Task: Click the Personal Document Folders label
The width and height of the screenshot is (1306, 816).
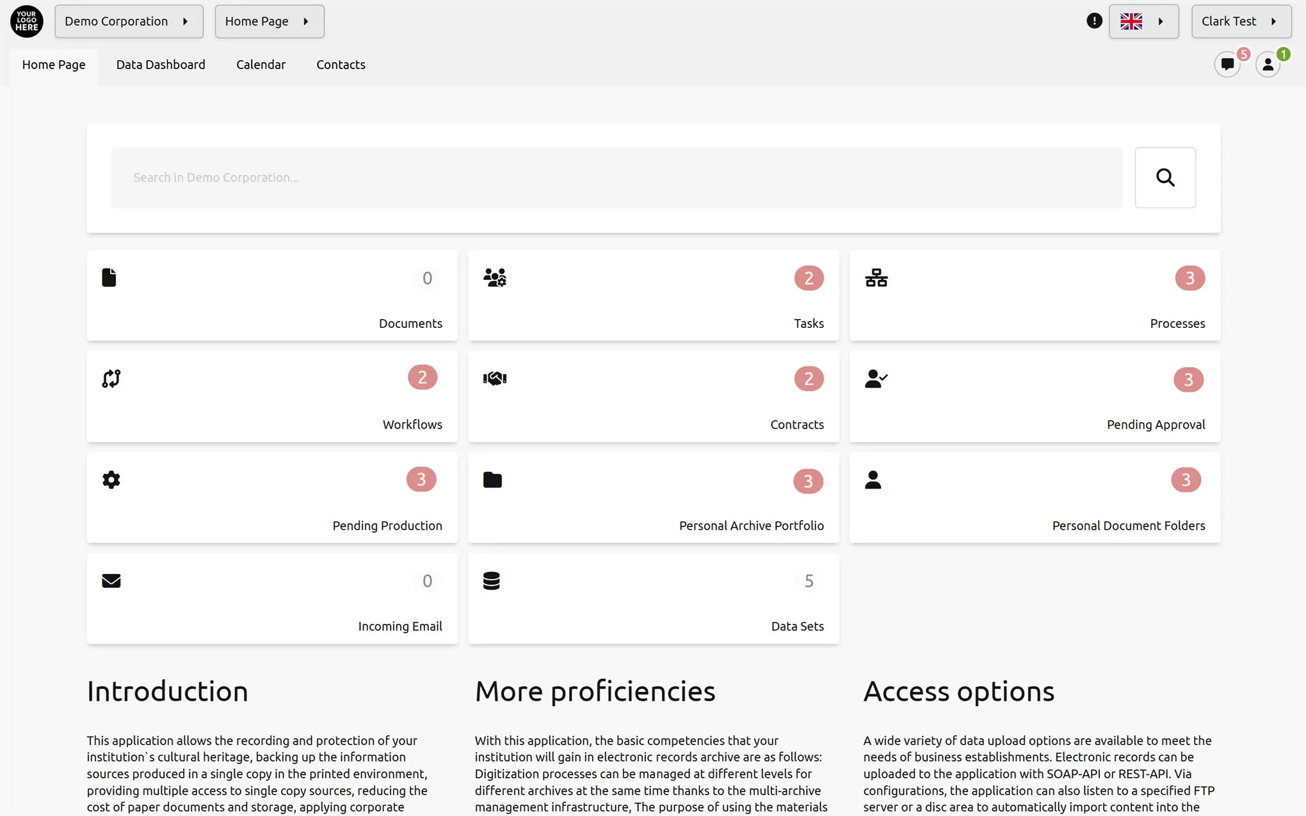Action: (x=1129, y=526)
